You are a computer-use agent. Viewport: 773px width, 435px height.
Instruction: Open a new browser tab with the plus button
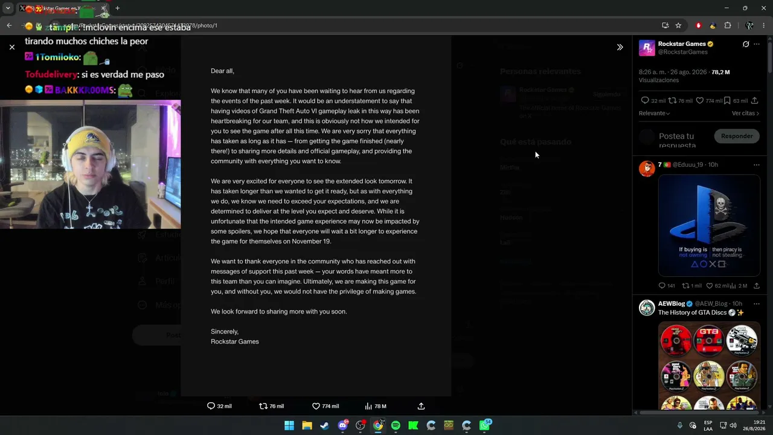tap(117, 8)
